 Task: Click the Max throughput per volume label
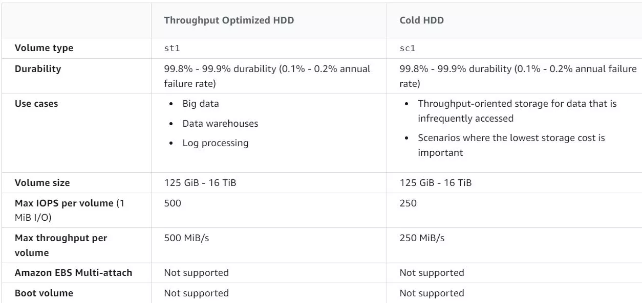[x=61, y=245]
